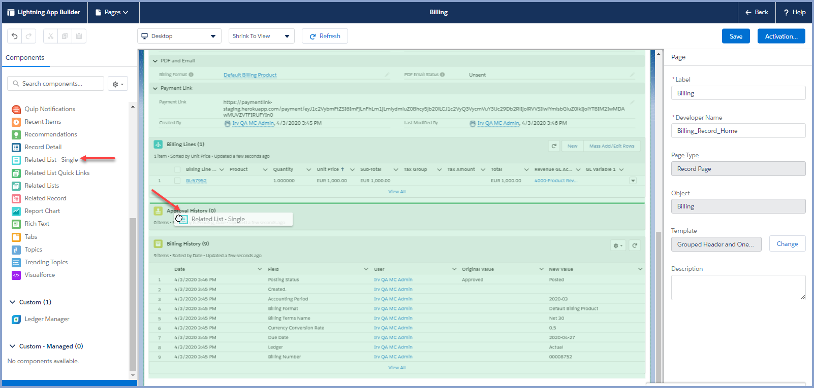Focus the Search components field
Viewport: 814px width, 388px height.
click(56, 84)
